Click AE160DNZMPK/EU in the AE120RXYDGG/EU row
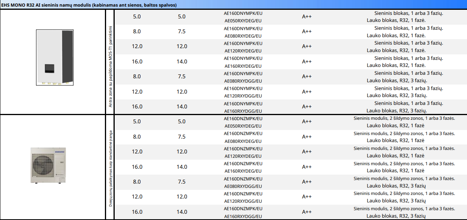 243,193
